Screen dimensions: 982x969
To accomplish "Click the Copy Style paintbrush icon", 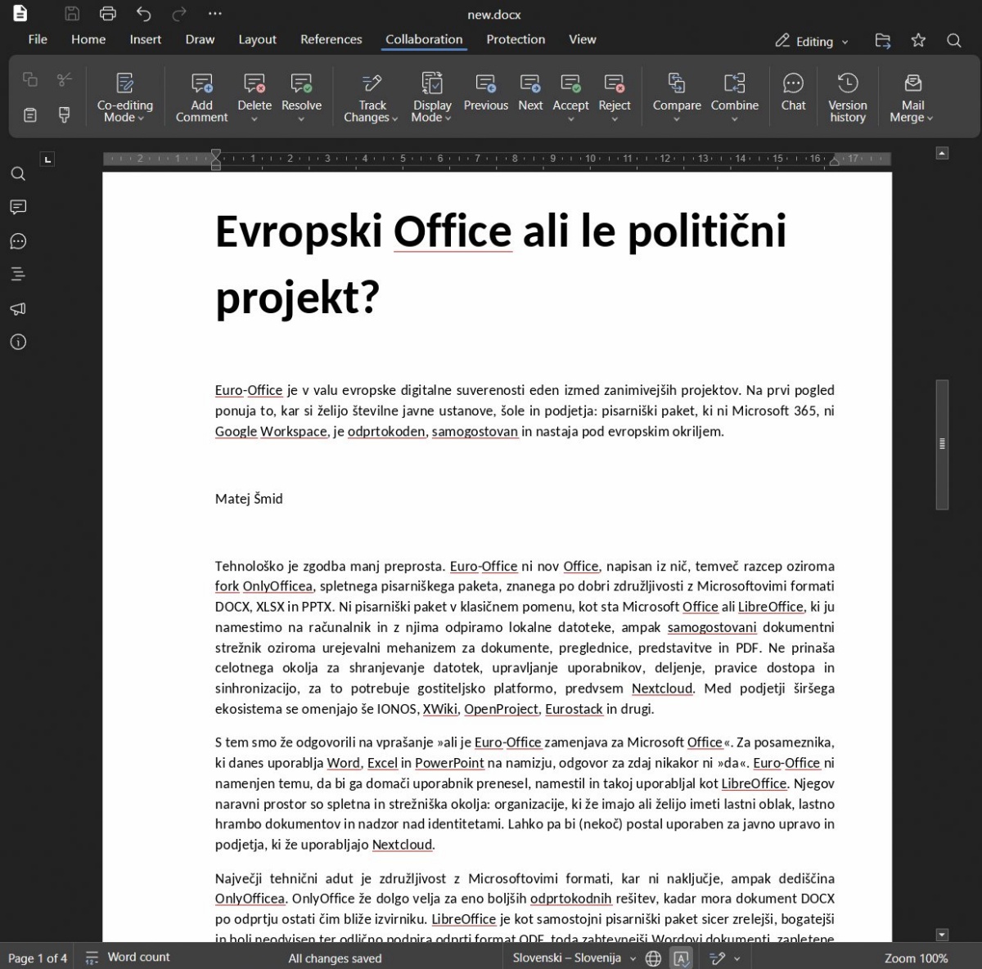I will pyautogui.click(x=65, y=115).
